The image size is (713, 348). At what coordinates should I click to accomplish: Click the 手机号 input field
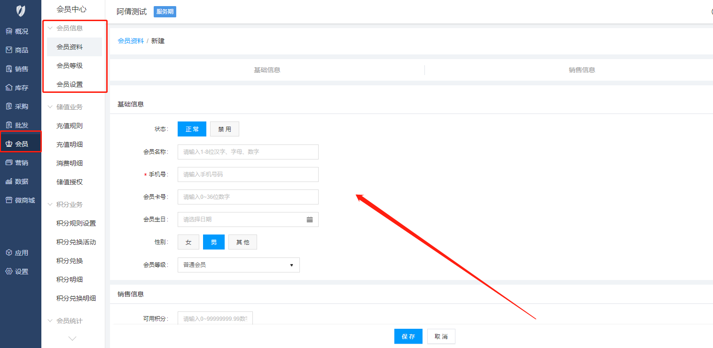point(248,174)
